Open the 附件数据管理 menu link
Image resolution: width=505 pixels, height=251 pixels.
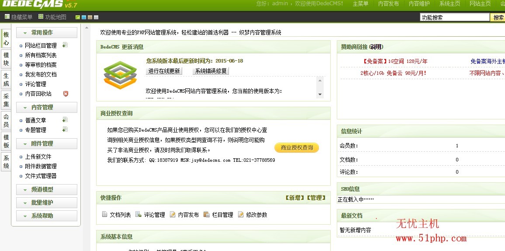tap(41, 166)
